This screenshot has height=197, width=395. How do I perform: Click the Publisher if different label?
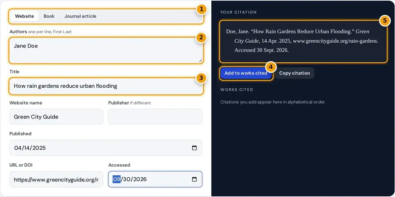tap(130, 103)
